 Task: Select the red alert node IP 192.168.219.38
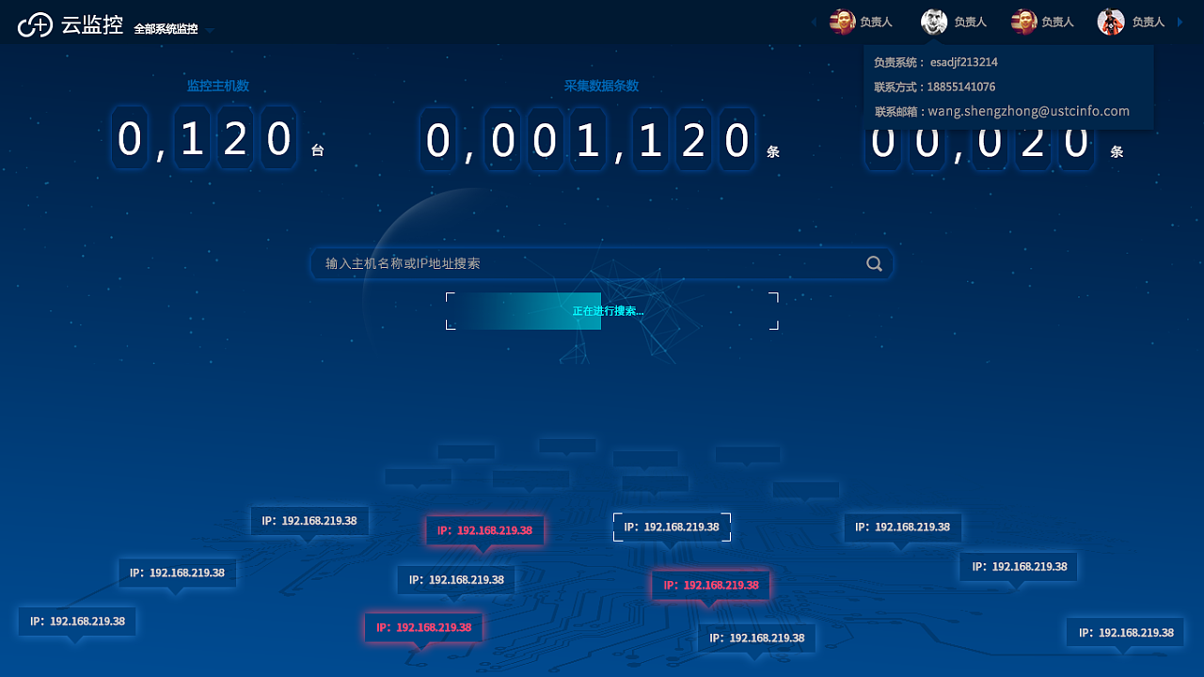tap(485, 530)
